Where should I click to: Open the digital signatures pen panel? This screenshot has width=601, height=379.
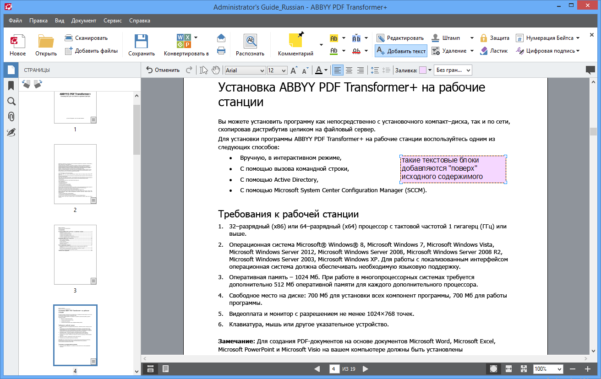tap(11, 132)
